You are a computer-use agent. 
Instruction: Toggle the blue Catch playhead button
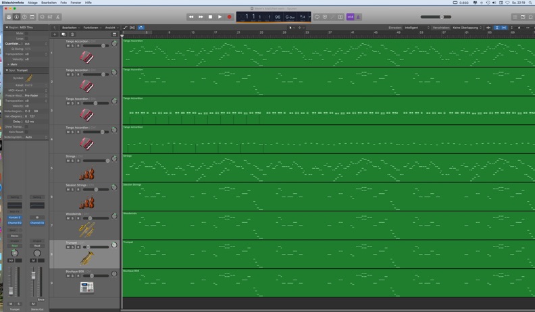point(141,28)
